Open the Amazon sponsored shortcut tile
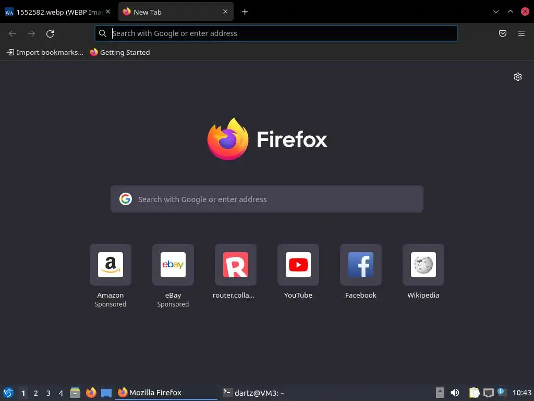534x401 pixels. tap(111, 265)
